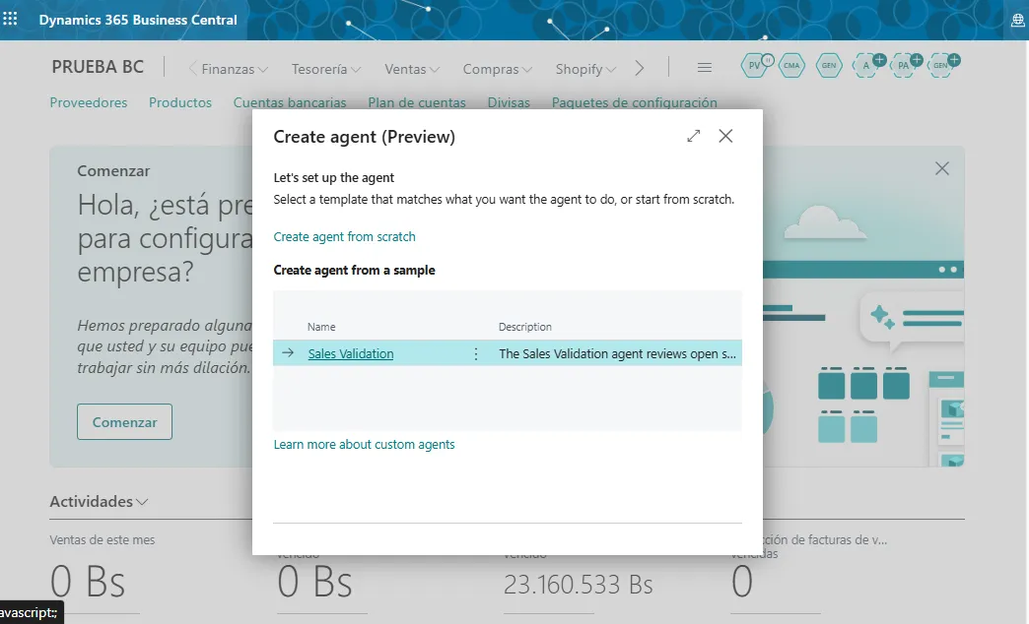The image size is (1029, 624).
Task: Click the PV agent hexagon icon
Action: [x=755, y=66]
